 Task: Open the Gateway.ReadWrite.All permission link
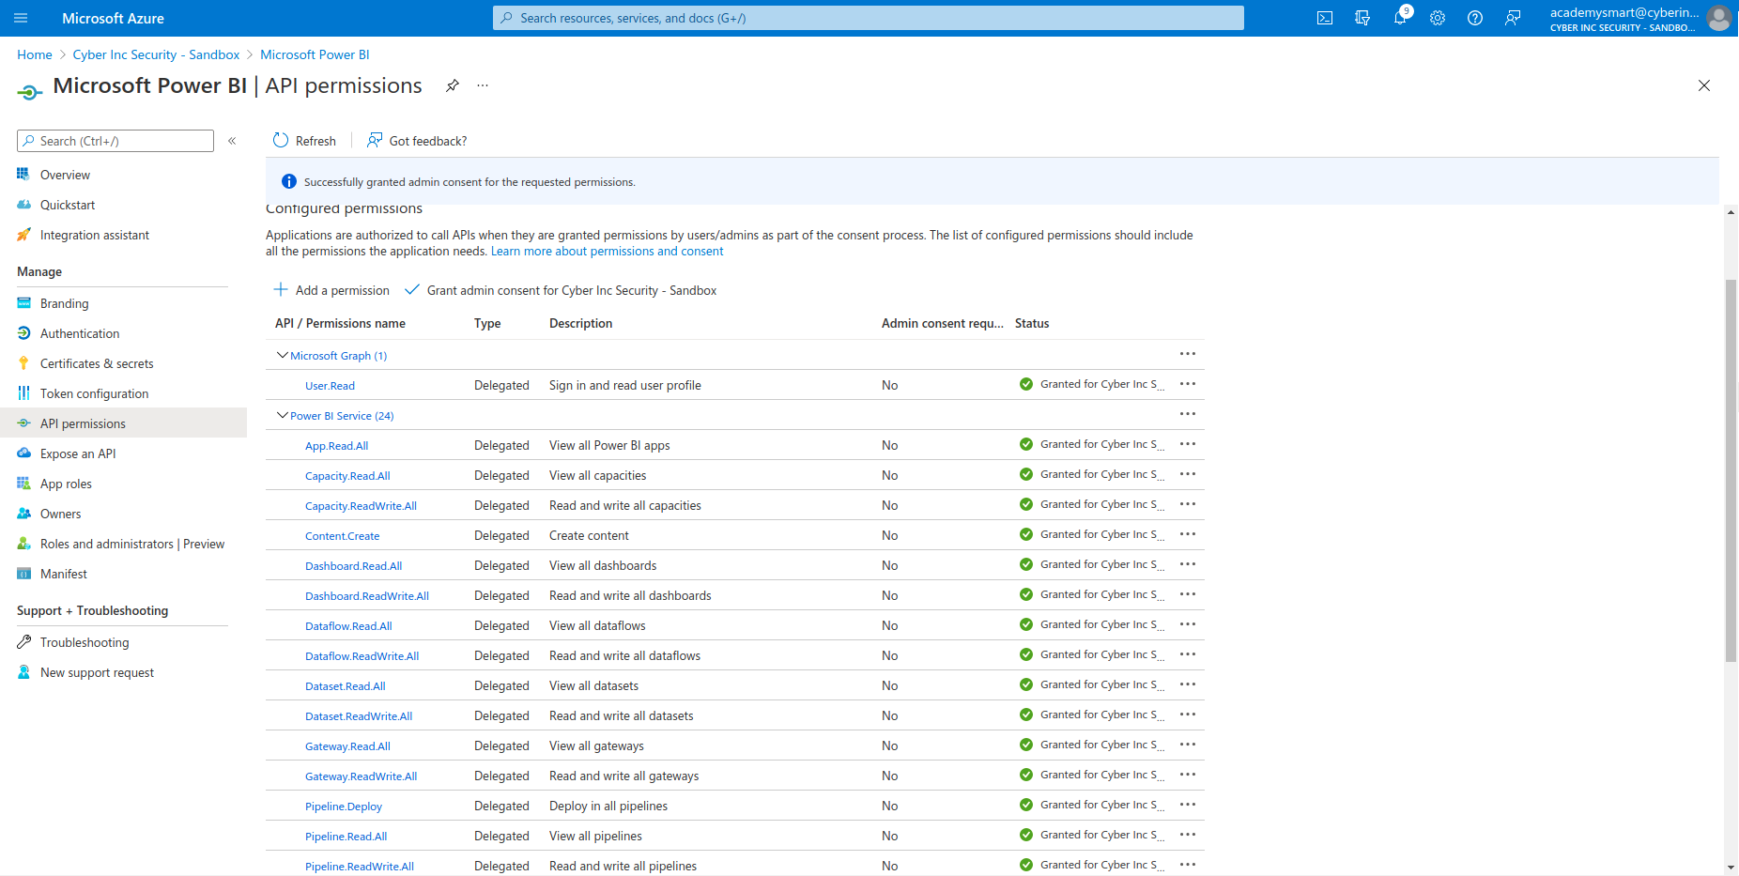[361, 776]
